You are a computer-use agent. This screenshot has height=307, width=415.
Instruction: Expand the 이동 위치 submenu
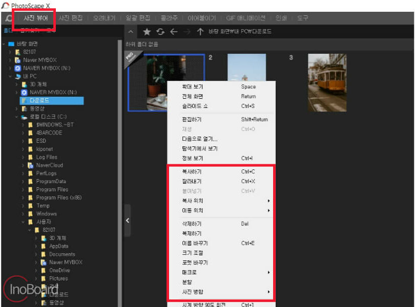click(x=221, y=211)
